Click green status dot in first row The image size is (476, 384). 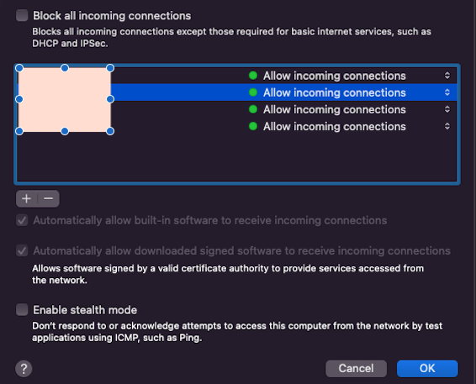click(253, 76)
